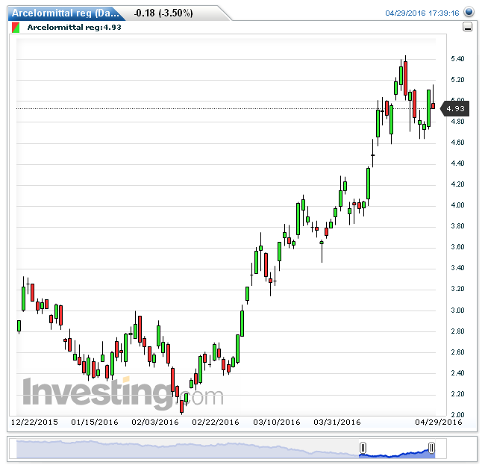Click the 4.60 price axis label
485x468 pixels.
tap(457, 143)
